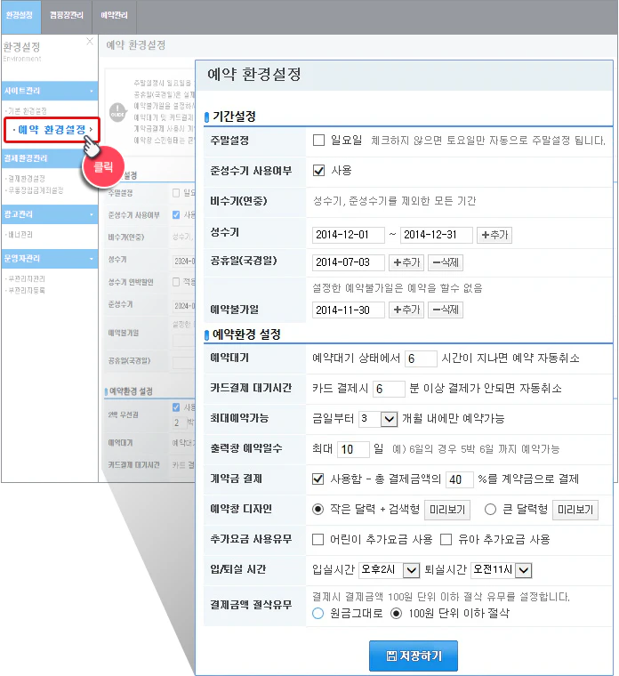Open 결제환경설정 sidebar item

coord(26,179)
